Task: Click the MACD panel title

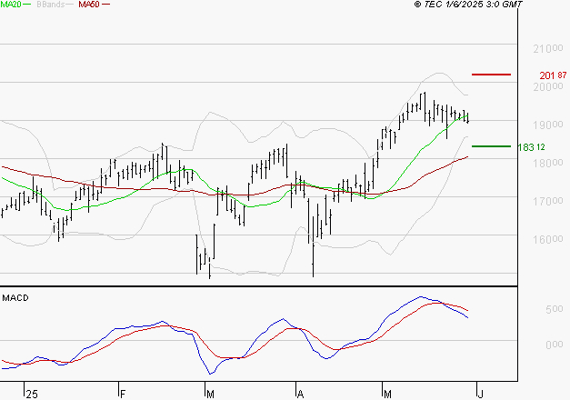Action: tap(15, 298)
